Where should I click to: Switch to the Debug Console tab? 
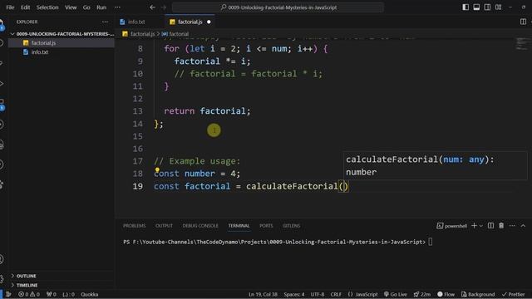tap(200, 226)
